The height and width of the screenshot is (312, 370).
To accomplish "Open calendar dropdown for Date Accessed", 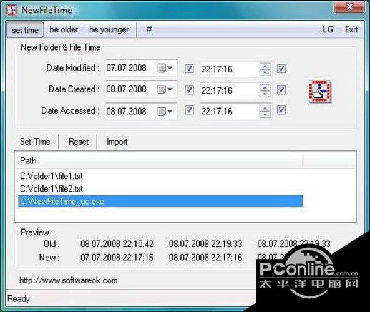I will pyautogui.click(x=165, y=111).
